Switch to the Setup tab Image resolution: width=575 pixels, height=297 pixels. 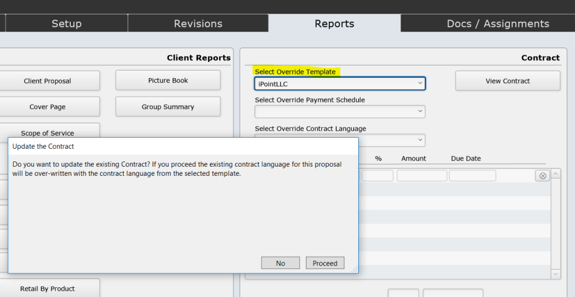[66, 24]
